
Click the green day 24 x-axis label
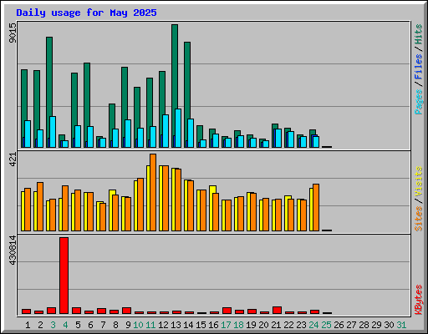313,325
